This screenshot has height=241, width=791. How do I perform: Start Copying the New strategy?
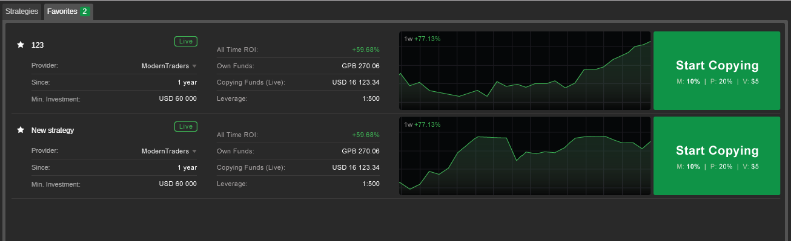point(717,156)
